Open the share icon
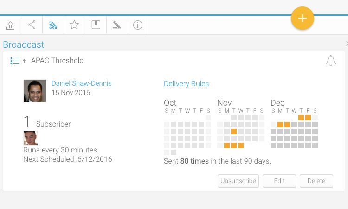The width and height of the screenshot is (348, 209). [32, 25]
